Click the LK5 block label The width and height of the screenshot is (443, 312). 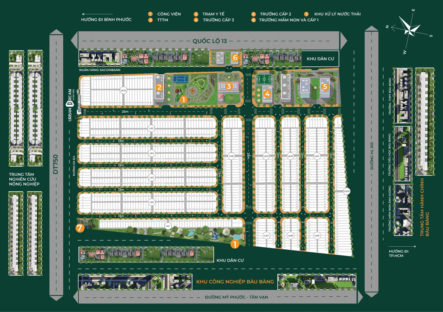[151, 128]
